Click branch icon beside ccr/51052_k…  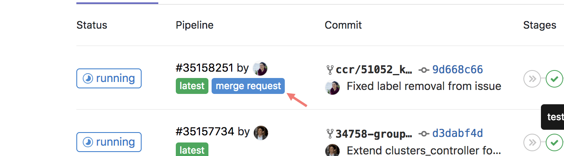click(x=330, y=70)
